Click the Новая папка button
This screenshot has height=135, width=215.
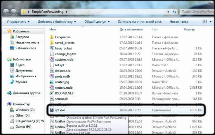179,21
